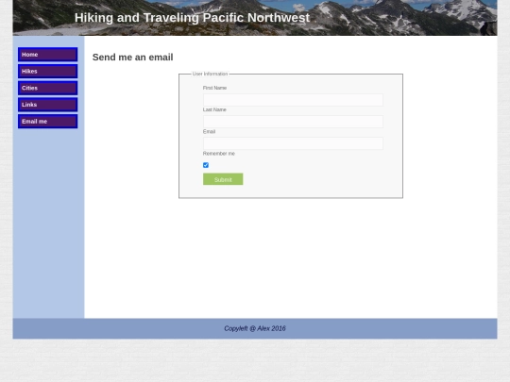Click the 'User Information' legend text
Image resolution: width=510 pixels, height=382 pixels.
tap(210, 75)
